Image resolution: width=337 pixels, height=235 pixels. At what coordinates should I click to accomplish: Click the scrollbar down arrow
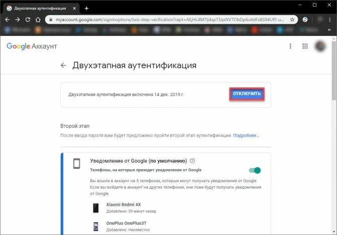tap(334, 232)
